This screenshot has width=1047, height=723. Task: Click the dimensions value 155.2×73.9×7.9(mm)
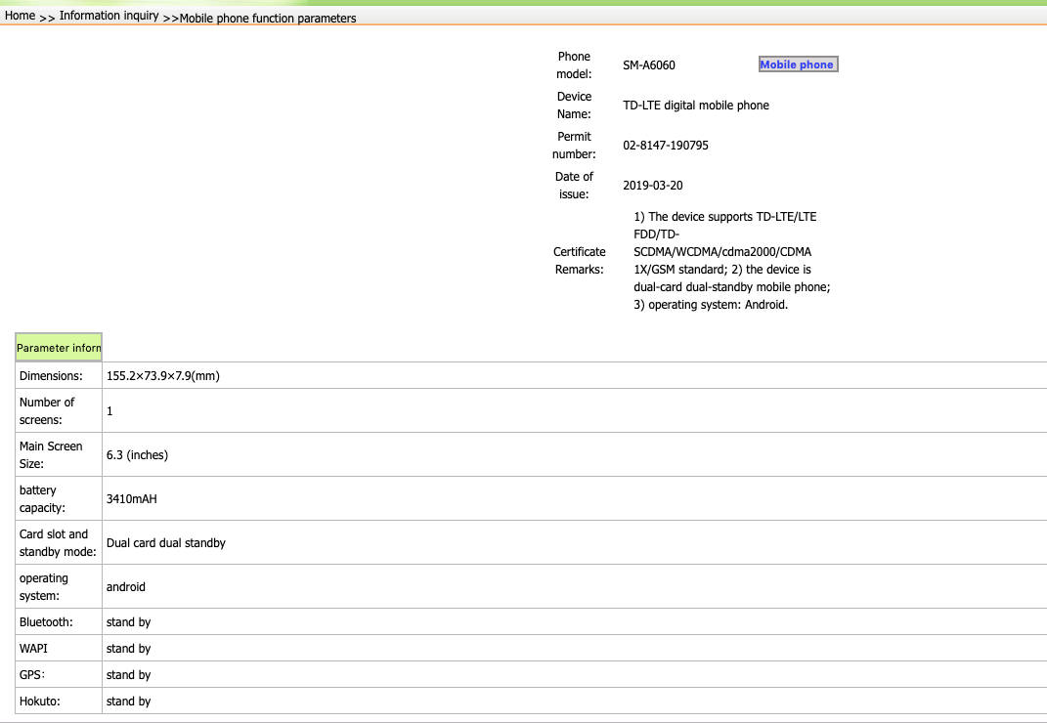point(162,376)
